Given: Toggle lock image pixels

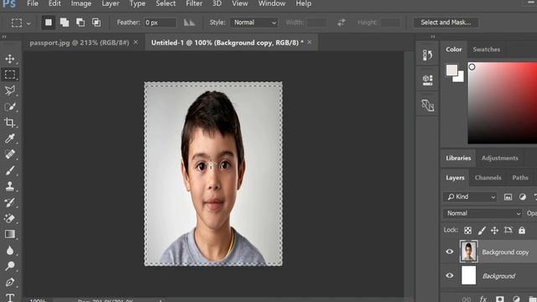Looking at the screenshot, I should tap(482, 231).
